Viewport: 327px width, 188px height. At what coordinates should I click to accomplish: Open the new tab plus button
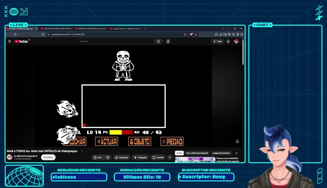coord(145,29)
